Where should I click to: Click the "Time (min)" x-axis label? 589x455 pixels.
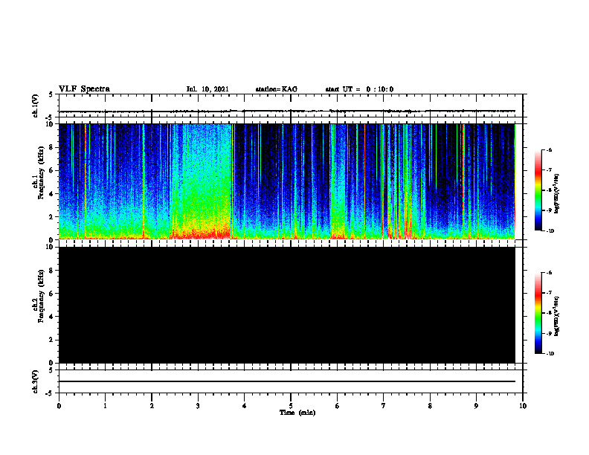click(x=297, y=413)
